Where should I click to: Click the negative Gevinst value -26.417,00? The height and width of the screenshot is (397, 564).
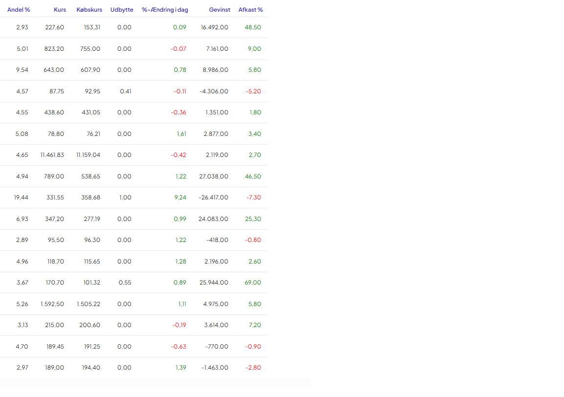(213, 198)
